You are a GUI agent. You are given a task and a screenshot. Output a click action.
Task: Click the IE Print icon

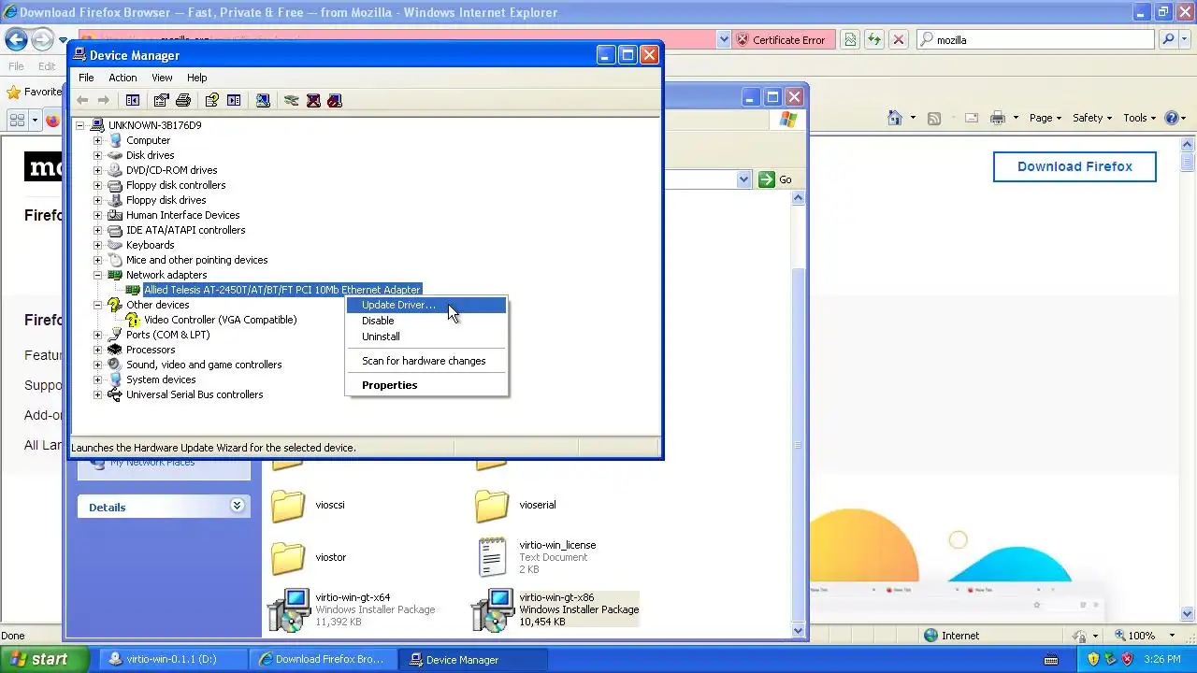(998, 118)
